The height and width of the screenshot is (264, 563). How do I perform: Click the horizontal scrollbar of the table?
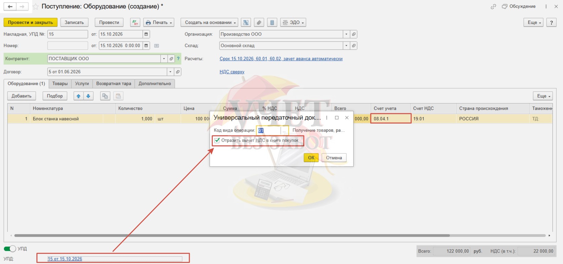(x=232, y=235)
